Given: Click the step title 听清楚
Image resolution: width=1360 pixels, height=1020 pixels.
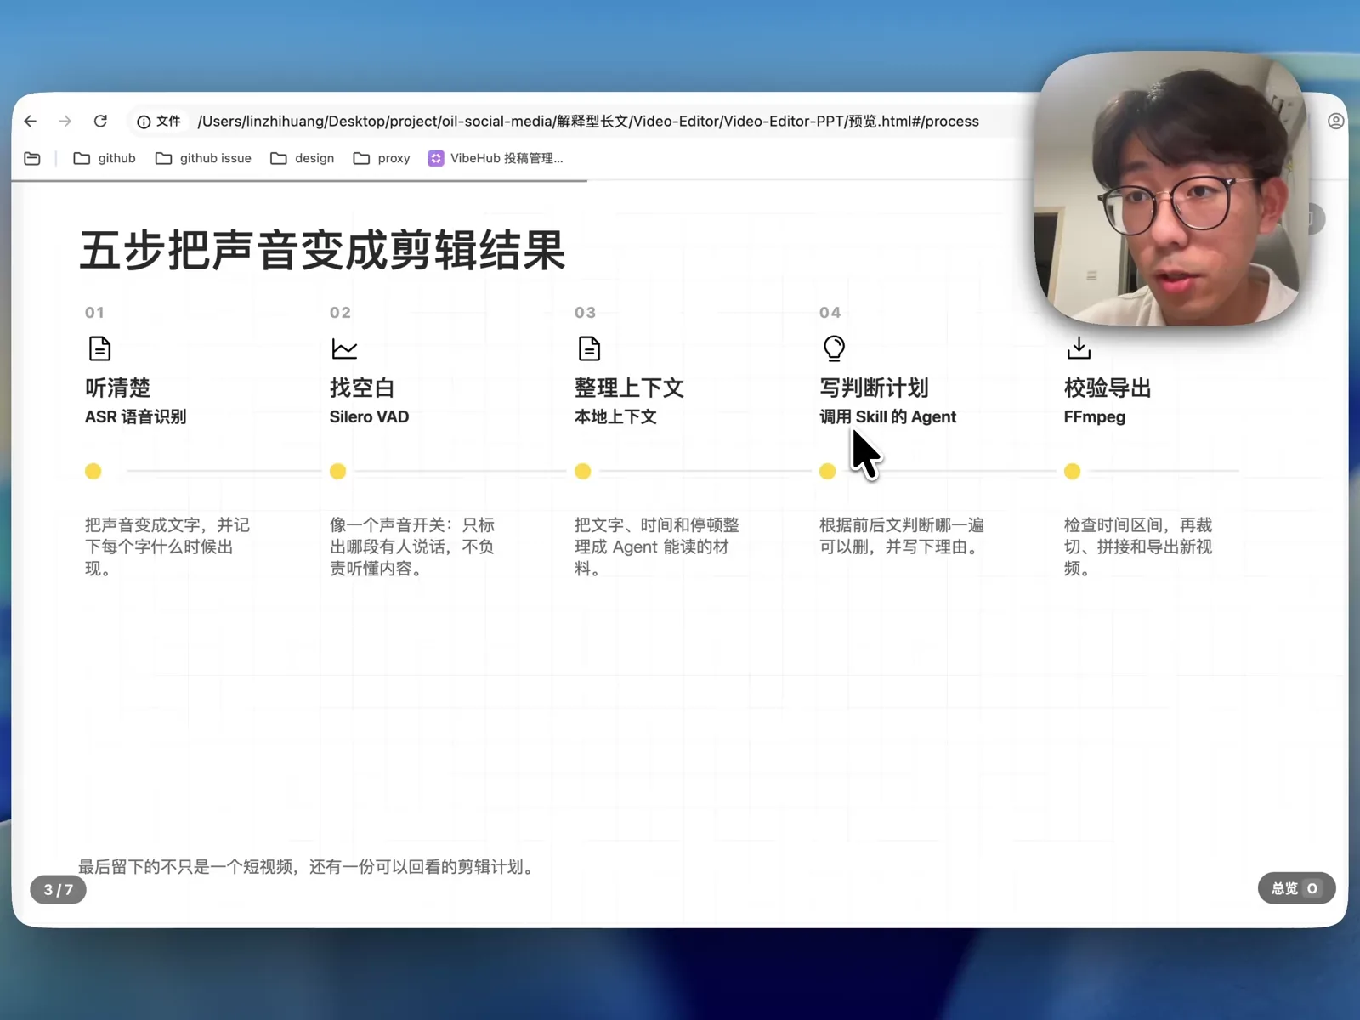Looking at the screenshot, I should click(x=117, y=388).
